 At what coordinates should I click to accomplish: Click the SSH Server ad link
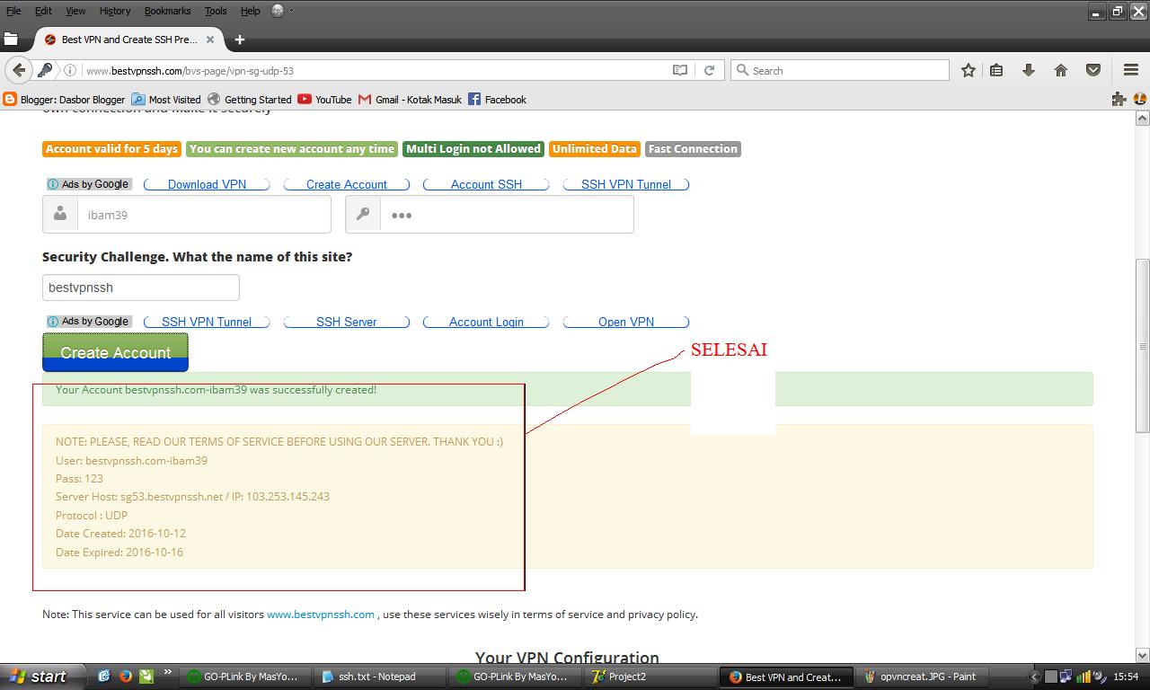pos(347,322)
